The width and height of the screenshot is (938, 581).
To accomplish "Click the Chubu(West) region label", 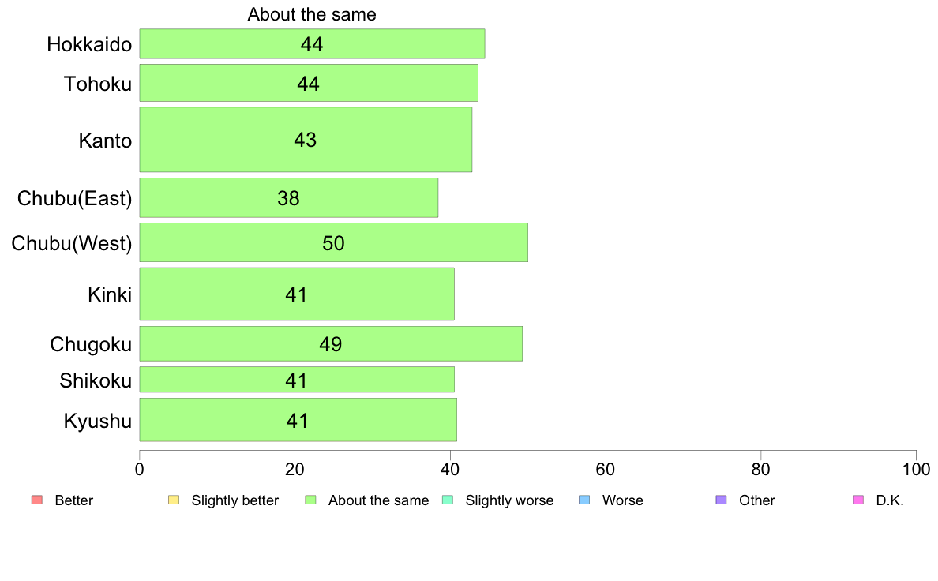I will [x=72, y=243].
